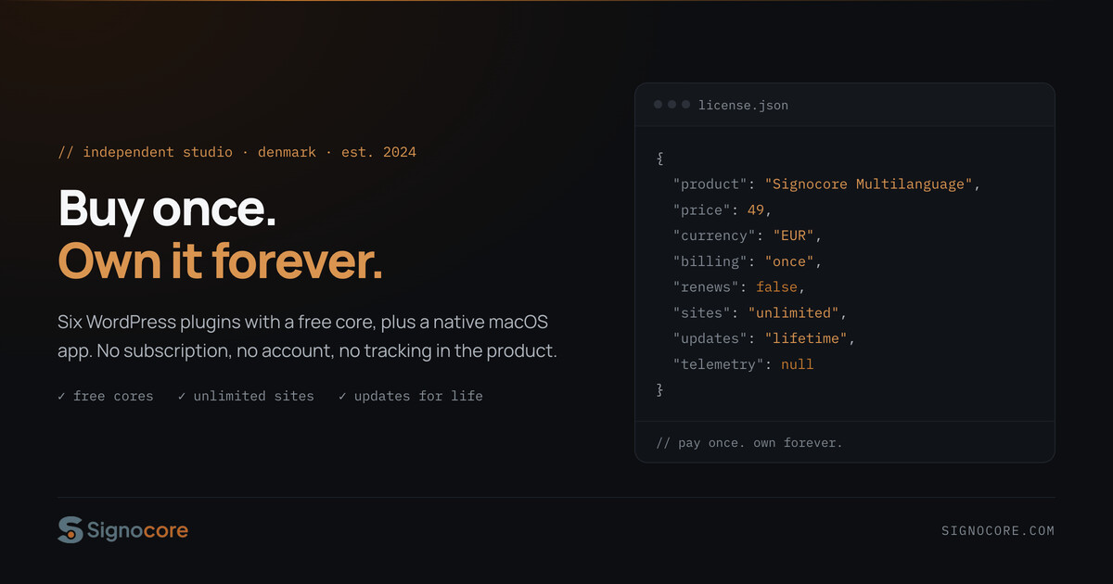
Task: Select the license.json file name
Action: (x=743, y=105)
